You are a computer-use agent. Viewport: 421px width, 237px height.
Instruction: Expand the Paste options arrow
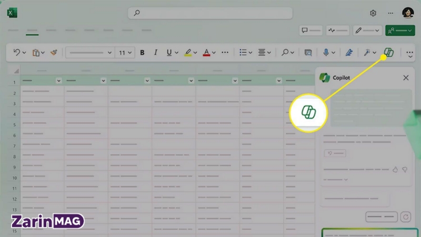pyautogui.click(x=43, y=53)
